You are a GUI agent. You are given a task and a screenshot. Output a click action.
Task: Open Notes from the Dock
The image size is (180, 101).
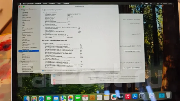click(107, 97)
